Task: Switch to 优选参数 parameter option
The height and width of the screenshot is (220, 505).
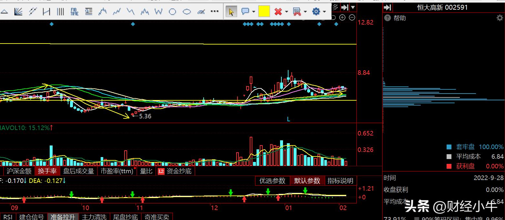Action: point(272,181)
